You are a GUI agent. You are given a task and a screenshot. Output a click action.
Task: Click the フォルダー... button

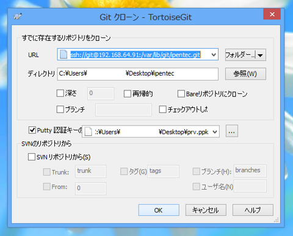point(241,55)
